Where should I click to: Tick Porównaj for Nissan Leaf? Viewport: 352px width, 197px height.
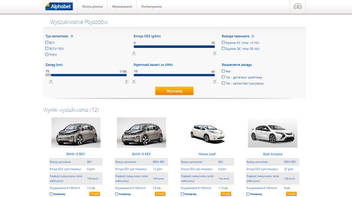[x=183, y=194]
